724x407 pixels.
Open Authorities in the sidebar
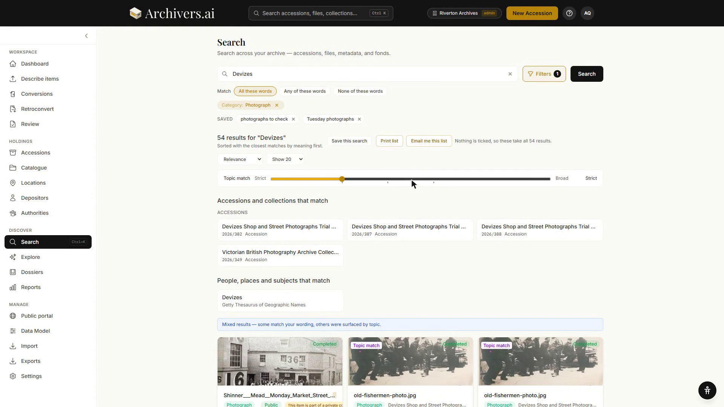[x=48, y=213]
